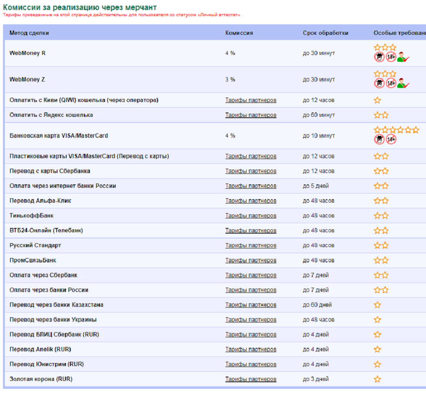Click the star icon for Перевод Anelik

tap(378, 350)
